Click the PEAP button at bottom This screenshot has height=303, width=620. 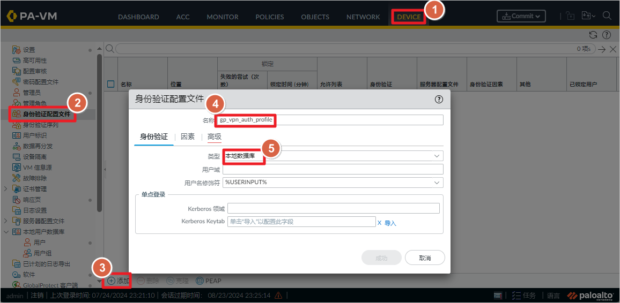[x=209, y=281]
